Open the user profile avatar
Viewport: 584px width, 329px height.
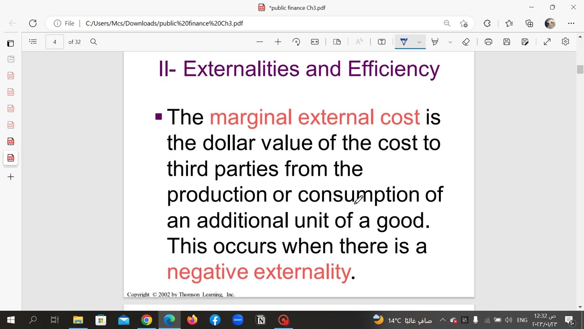(550, 23)
